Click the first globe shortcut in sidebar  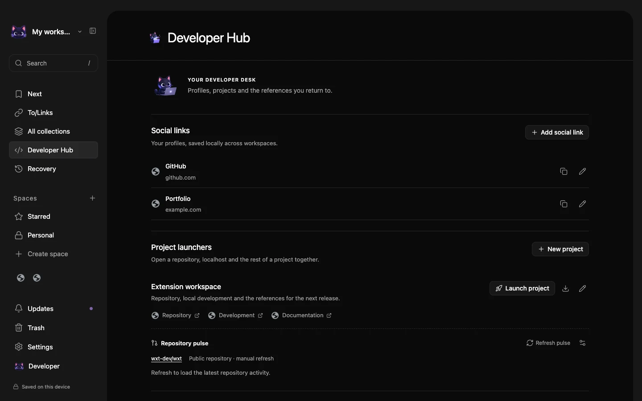[x=21, y=278]
